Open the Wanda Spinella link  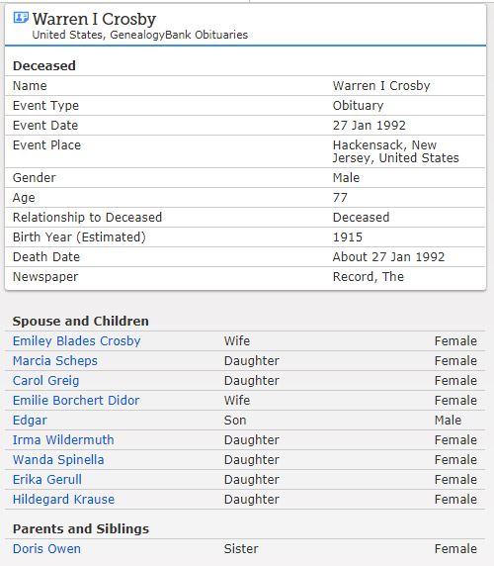pos(58,459)
